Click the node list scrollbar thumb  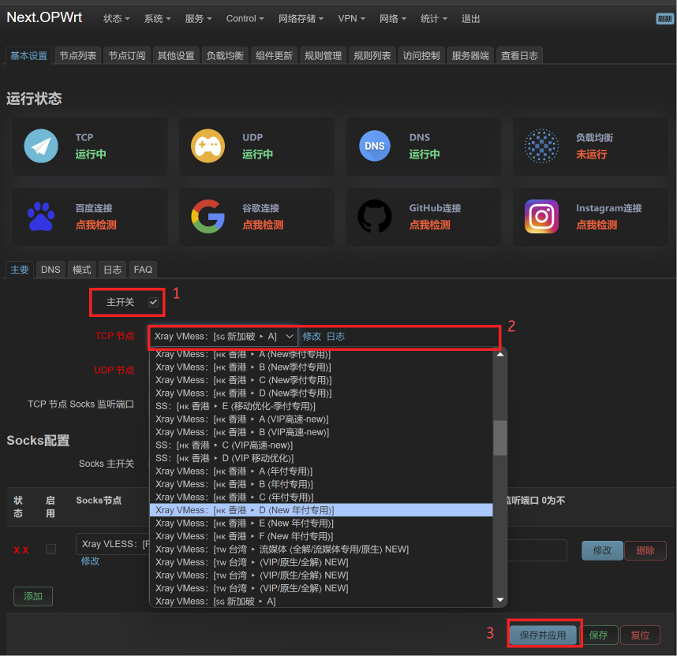[x=500, y=438]
